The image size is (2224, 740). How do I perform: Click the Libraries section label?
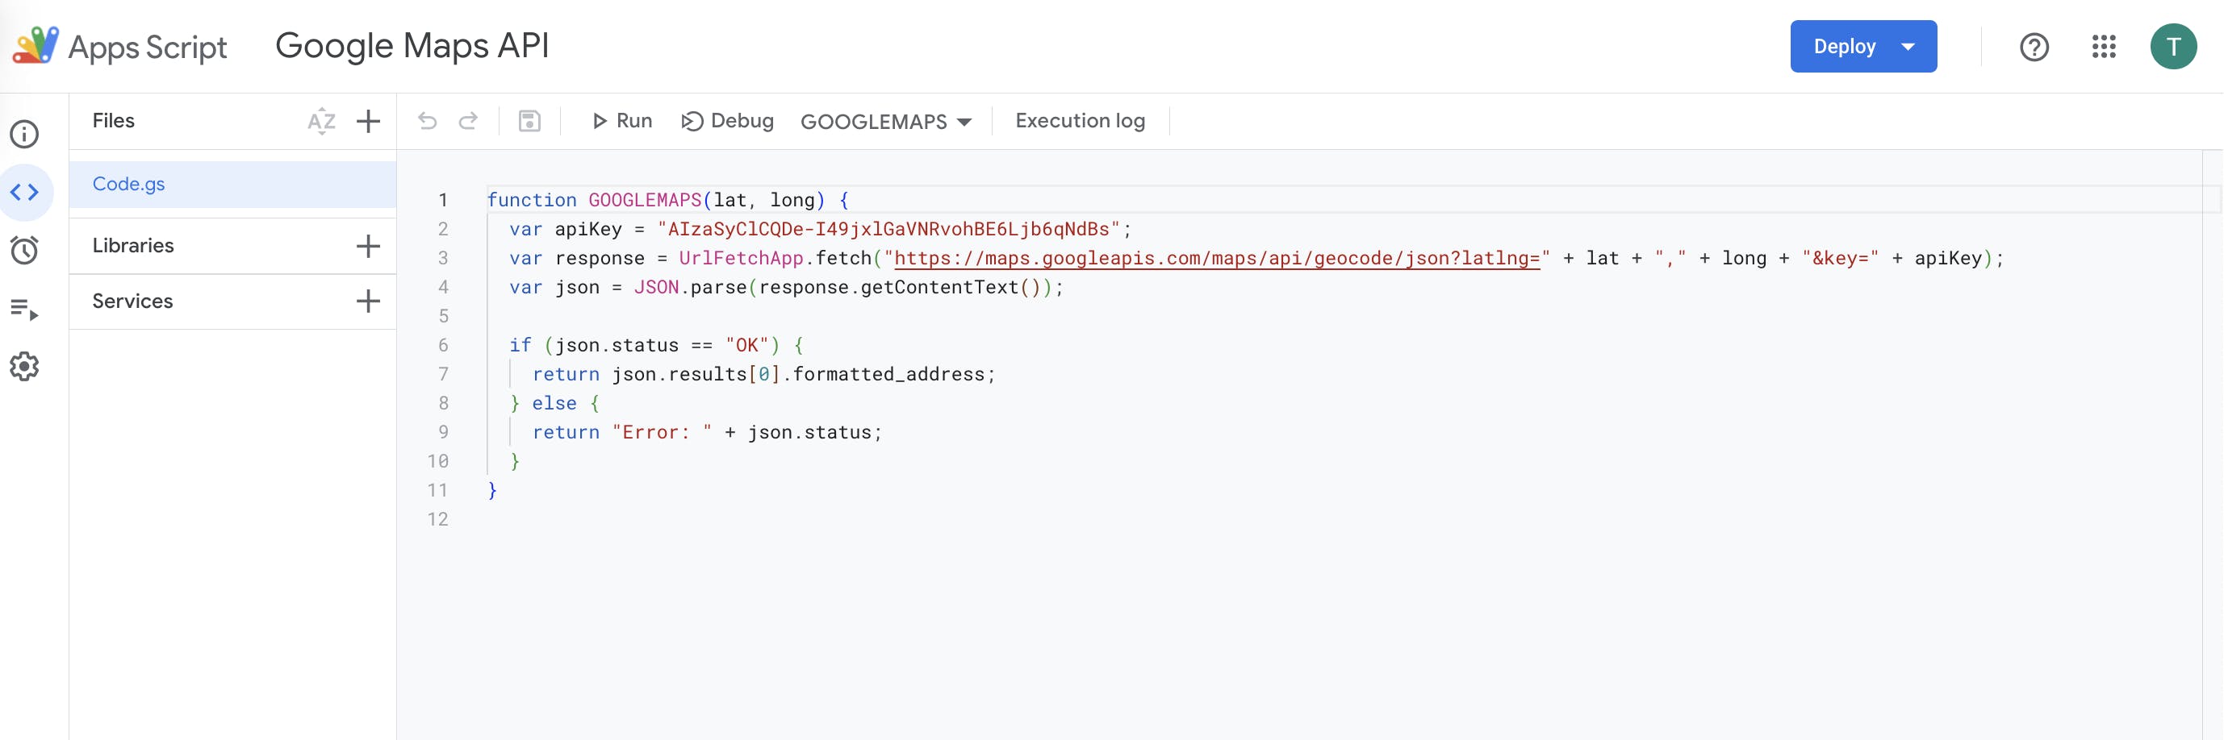pos(133,246)
